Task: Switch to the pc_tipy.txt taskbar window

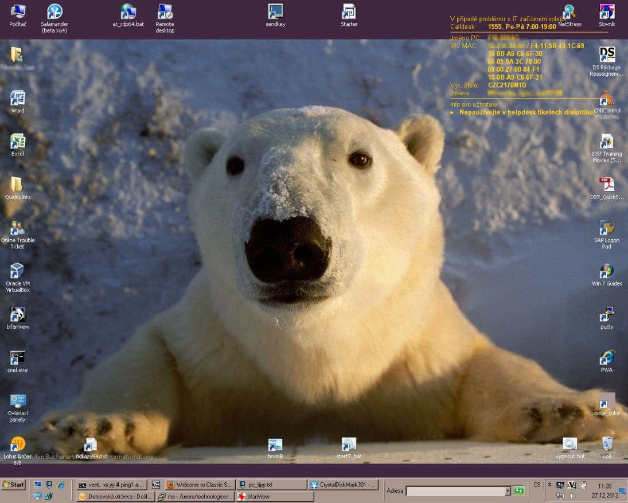Action: pyautogui.click(x=271, y=485)
